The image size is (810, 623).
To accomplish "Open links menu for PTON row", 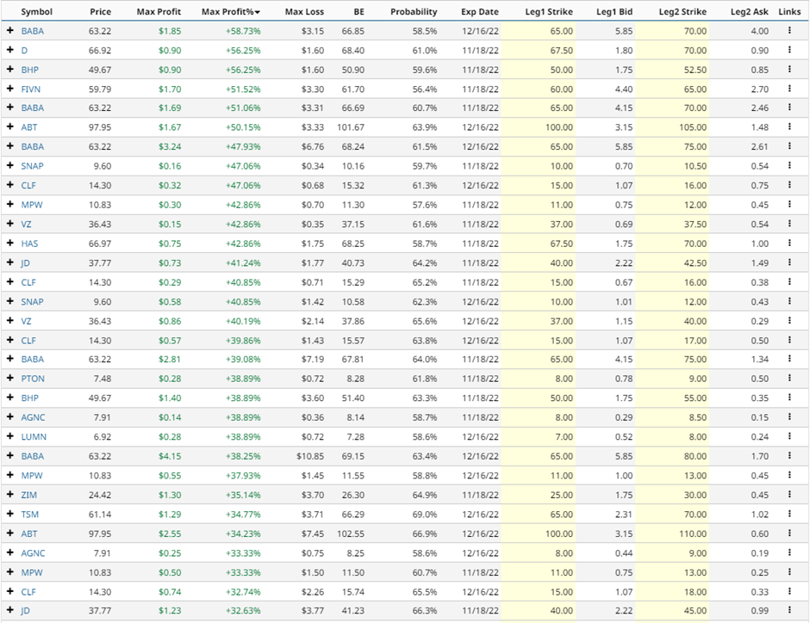I will pos(789,379).
